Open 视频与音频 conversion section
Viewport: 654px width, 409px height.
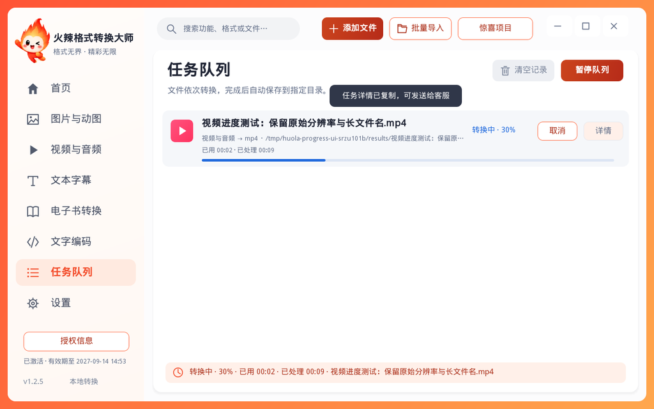click(76, 150)
